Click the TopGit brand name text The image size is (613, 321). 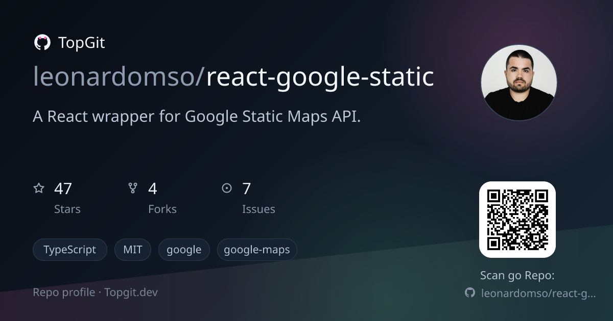[x=82, y=43]
